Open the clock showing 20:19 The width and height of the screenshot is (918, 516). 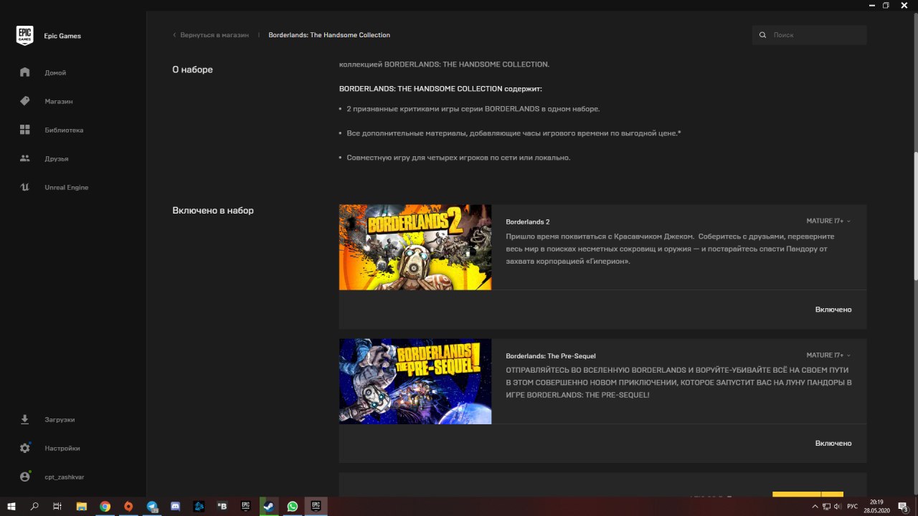(876, 507)
